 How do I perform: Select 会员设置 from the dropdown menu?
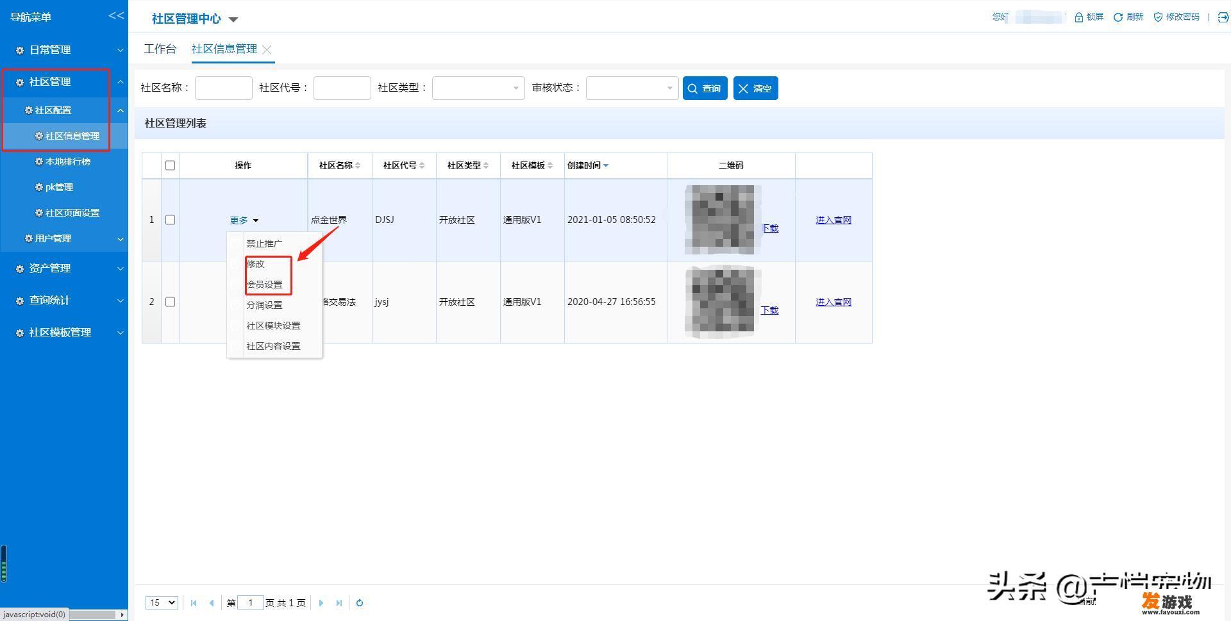click(264, 285)
